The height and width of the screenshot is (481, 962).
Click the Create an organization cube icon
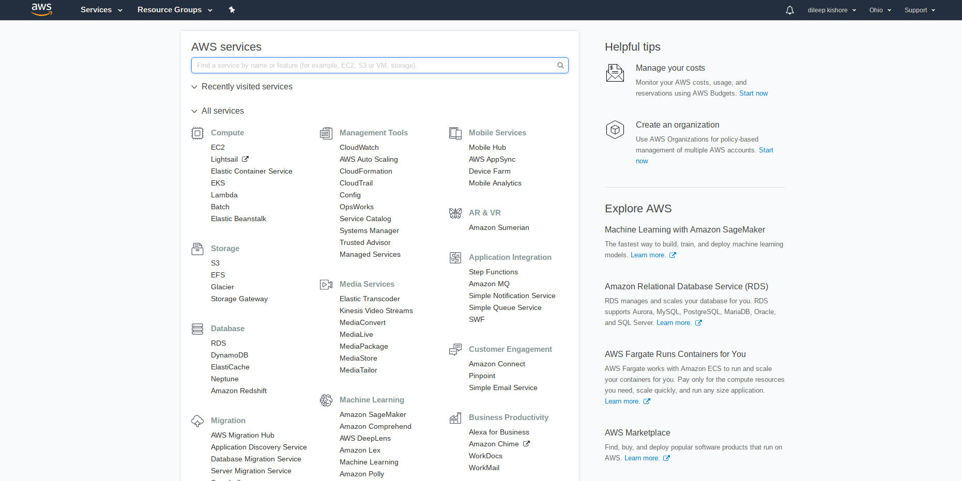[615, 130]
